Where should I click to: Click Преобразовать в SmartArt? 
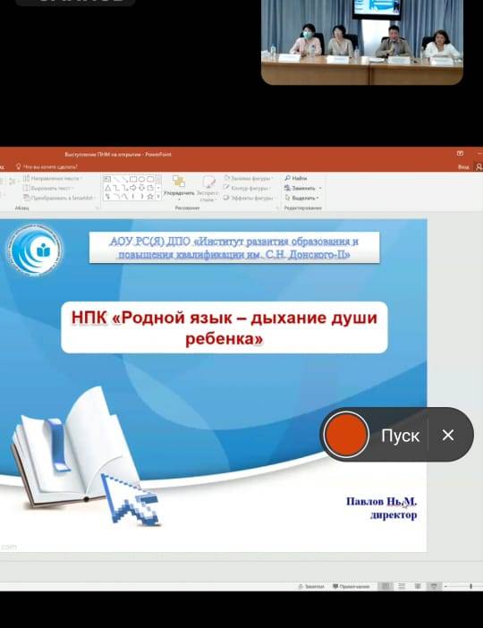point(59,198)
